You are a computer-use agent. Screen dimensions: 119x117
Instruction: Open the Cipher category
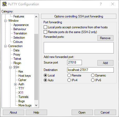pos(22,80)
